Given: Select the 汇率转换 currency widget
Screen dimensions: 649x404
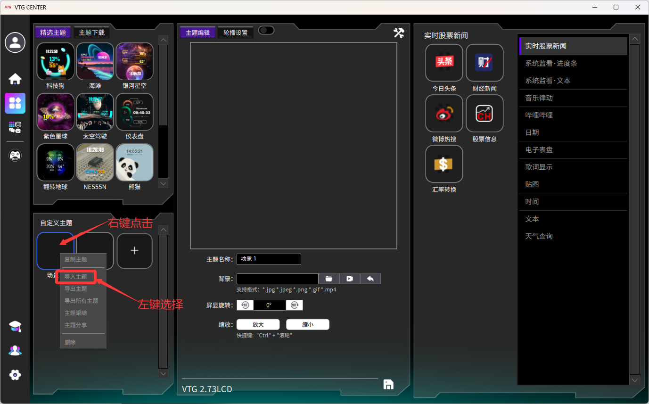Looking at the screenshot, I should pyautogui.click(x=444, y=164).
